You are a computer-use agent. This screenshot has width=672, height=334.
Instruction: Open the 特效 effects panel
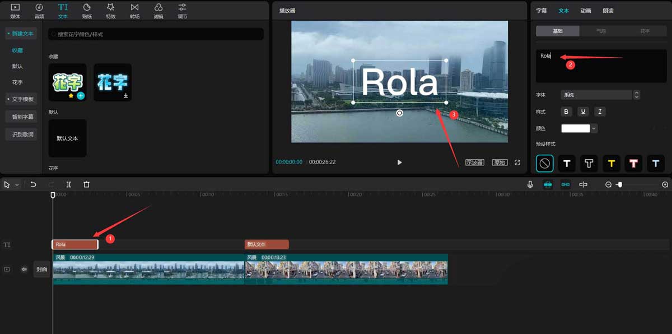[110, 10]
